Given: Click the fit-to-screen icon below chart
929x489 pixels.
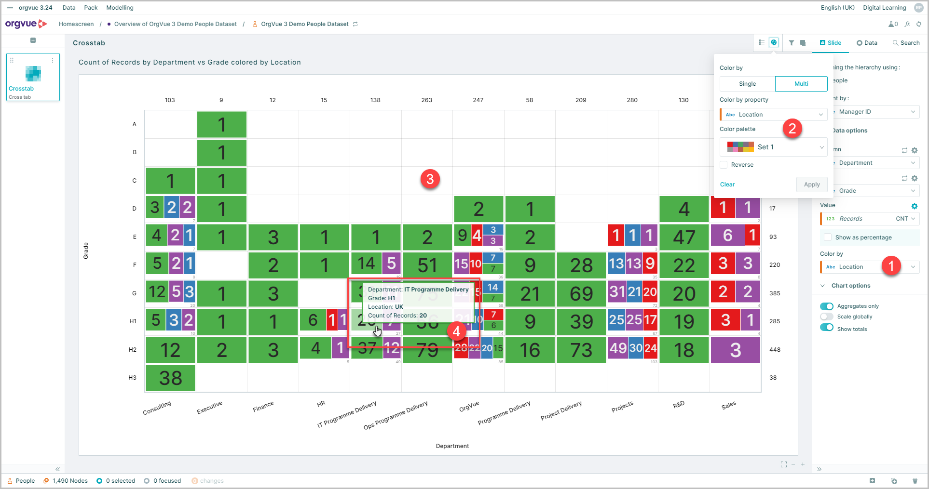Looking at the screenshot, I should coord(784,464).
